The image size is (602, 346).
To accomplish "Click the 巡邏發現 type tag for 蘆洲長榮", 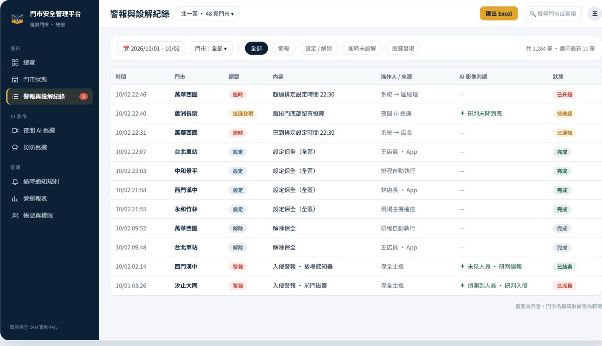I will pyautogui.click(x=243, y=113).
